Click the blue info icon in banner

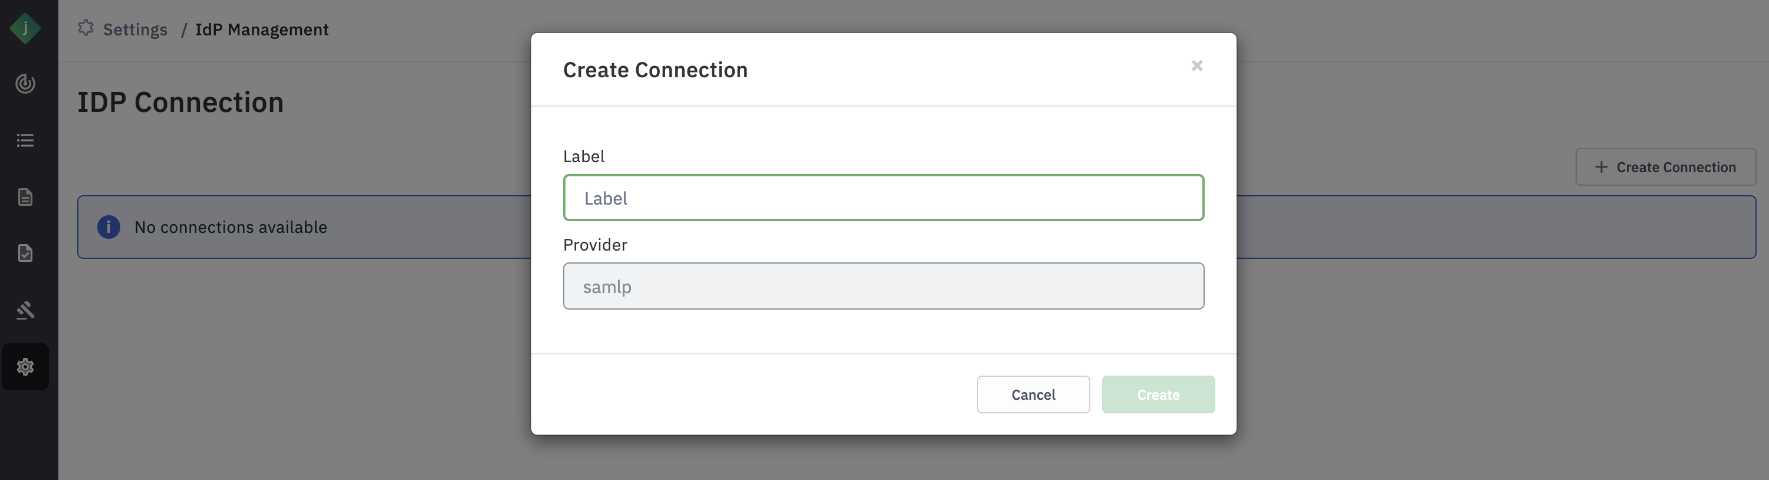coord(108,227)
